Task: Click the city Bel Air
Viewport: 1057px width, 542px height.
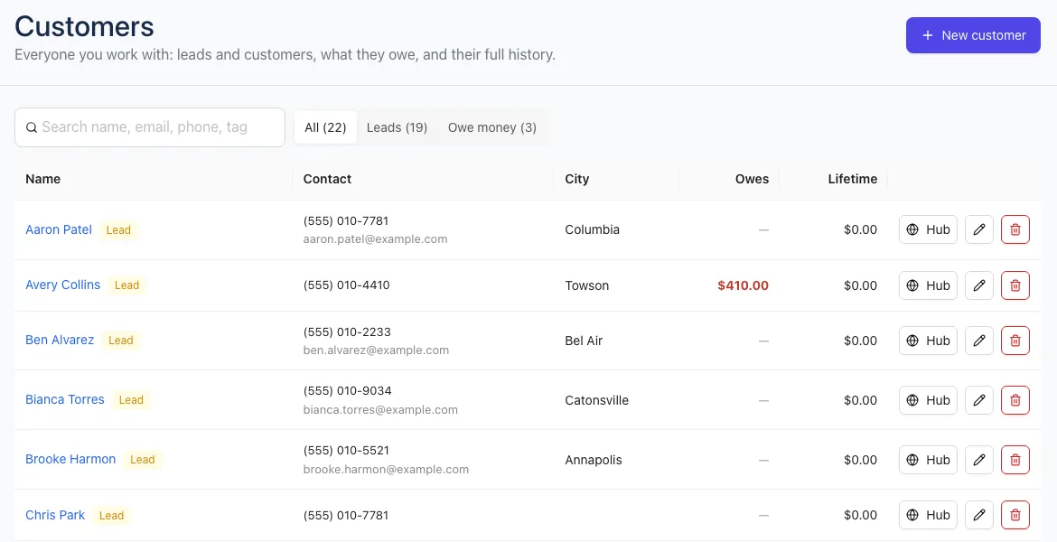Action: [x=584, y=341]
